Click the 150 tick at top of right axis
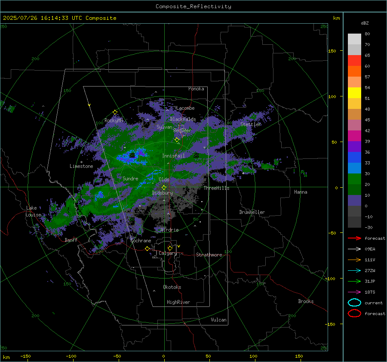Screen dimensions: 387x362 pyautogui.click(x=332, y=51)
